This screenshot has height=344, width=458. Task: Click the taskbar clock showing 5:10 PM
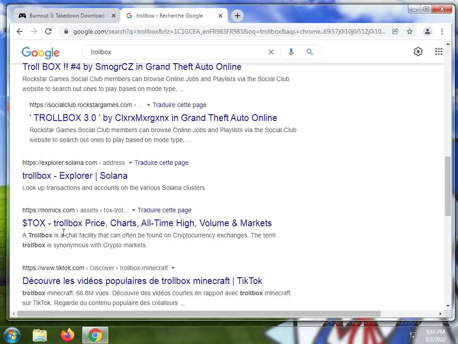coord(435,335)
